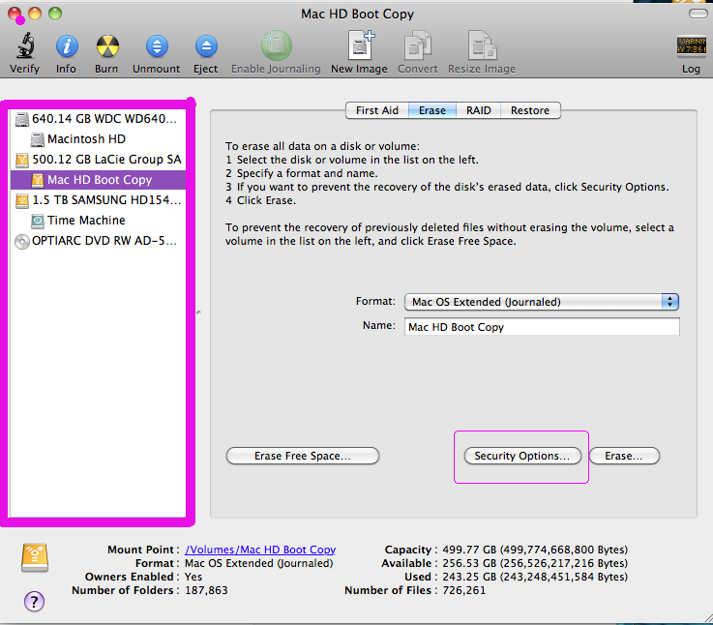The width and height of the screenshot is (713, 625).
Task: Select the 1.5 TB SAMSUNG disk
Action: [99, 199]
